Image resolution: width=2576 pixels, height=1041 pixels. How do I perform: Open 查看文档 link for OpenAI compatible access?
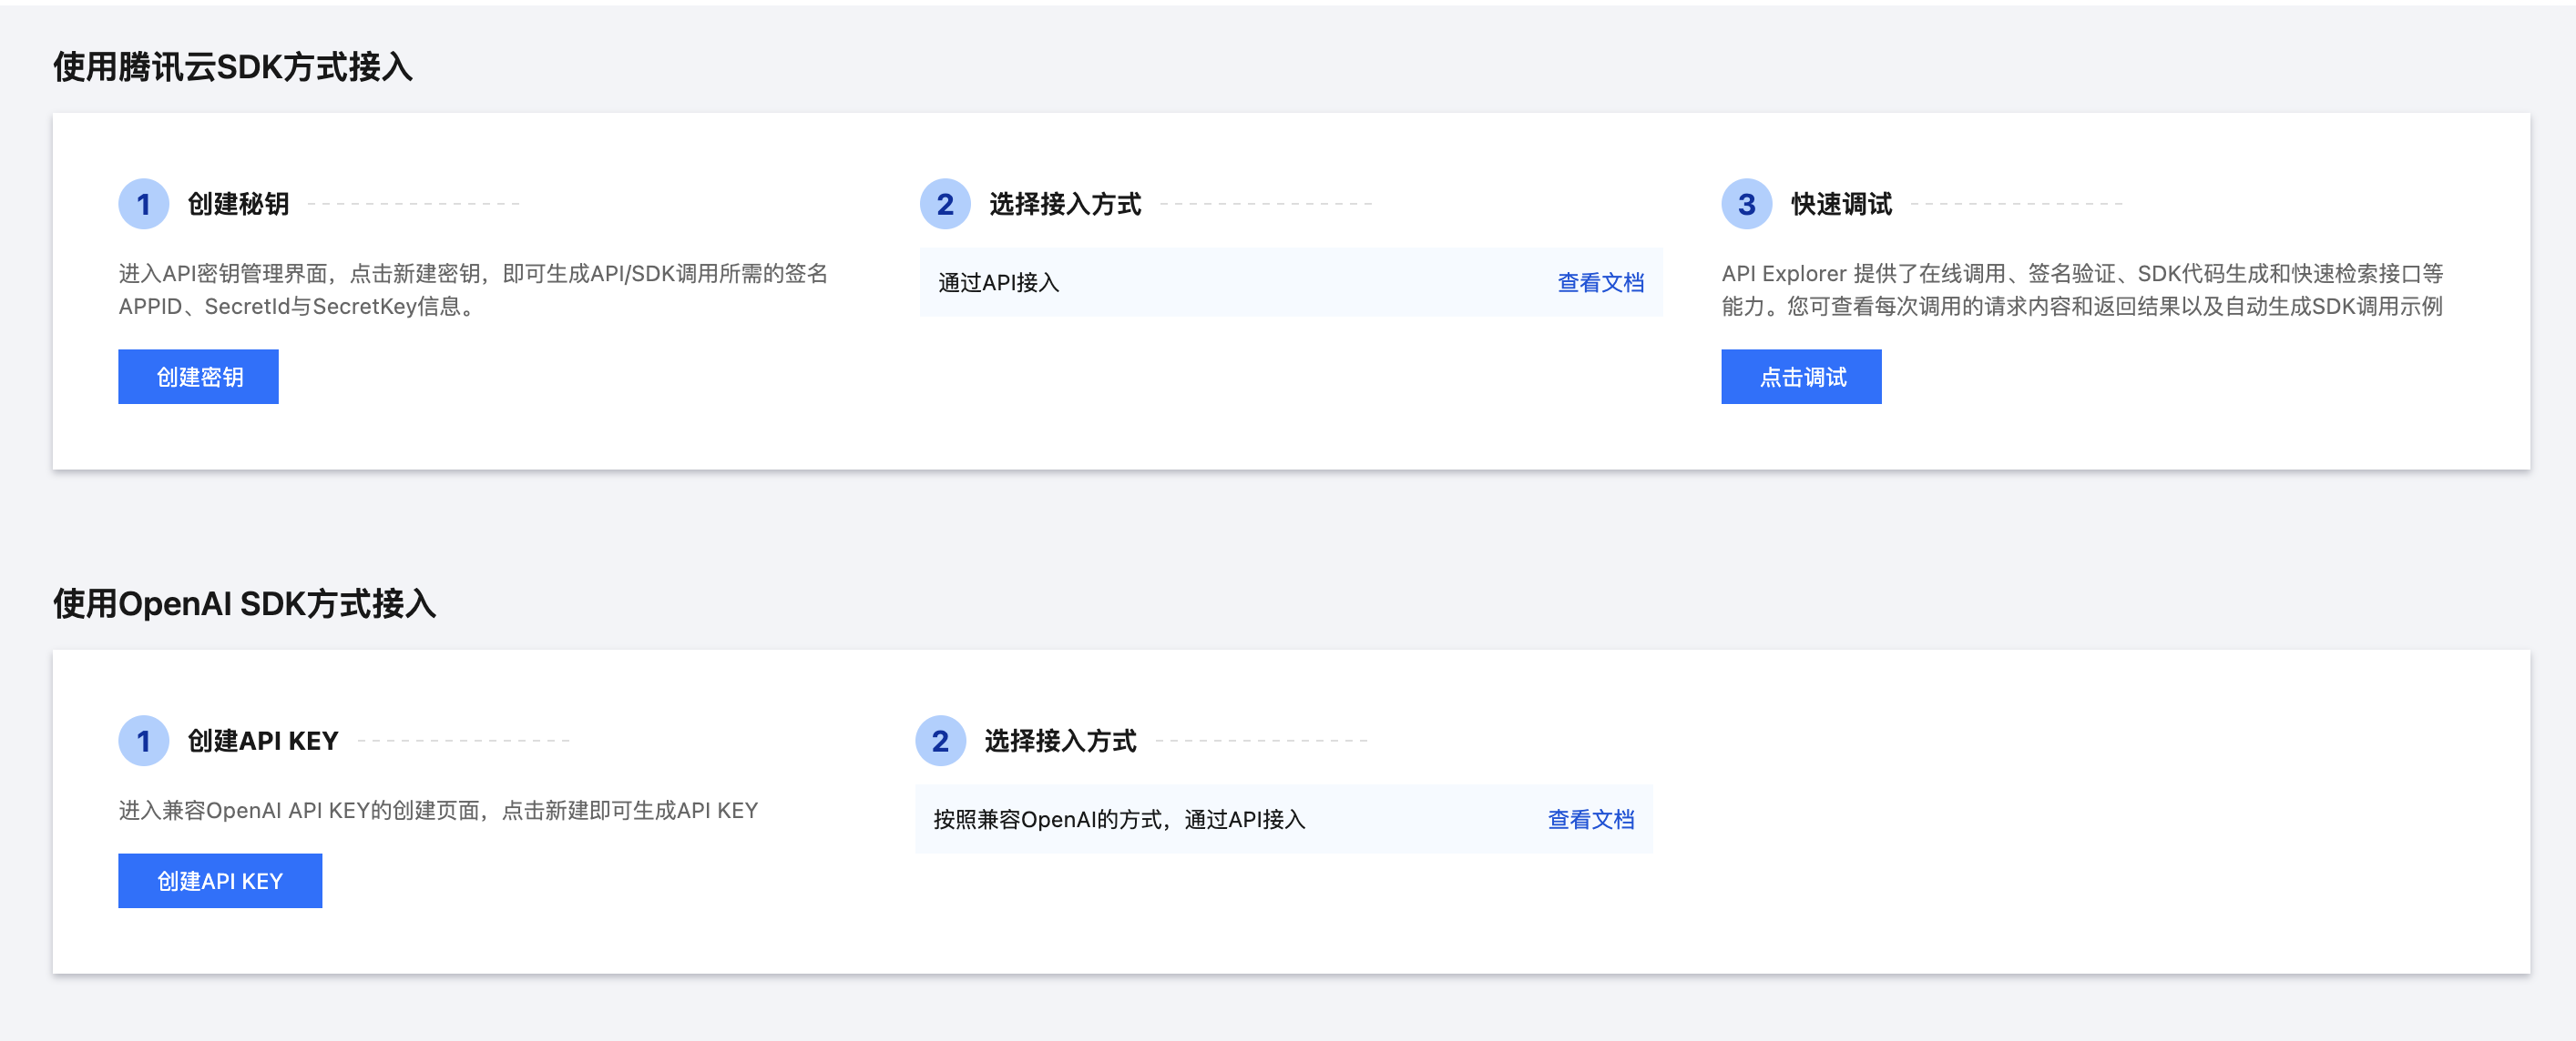(1590, 819)
